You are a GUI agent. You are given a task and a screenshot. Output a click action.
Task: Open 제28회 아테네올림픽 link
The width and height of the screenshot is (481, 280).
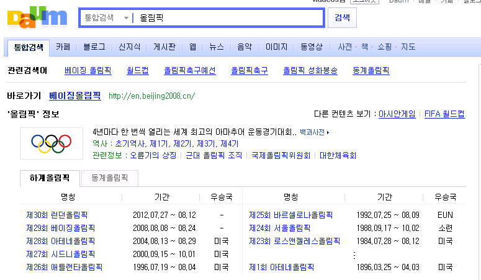pos(60,241)
